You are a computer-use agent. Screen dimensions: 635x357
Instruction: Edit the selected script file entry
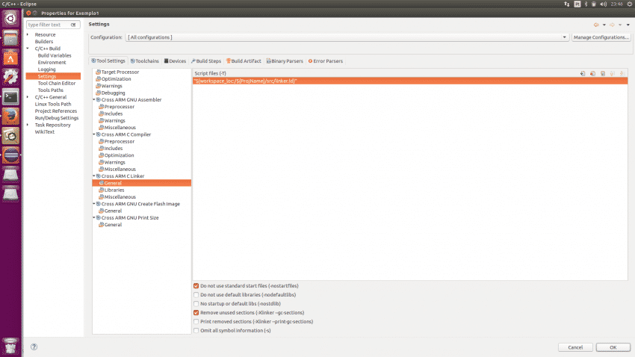click(x=603, y=73)
